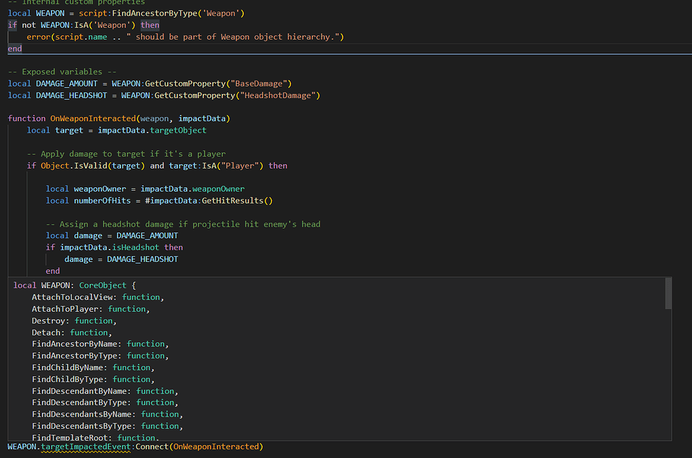692x458 pixels.
Task: Click CoreObject type in hover popup
Action: click(x=103, y=285)
